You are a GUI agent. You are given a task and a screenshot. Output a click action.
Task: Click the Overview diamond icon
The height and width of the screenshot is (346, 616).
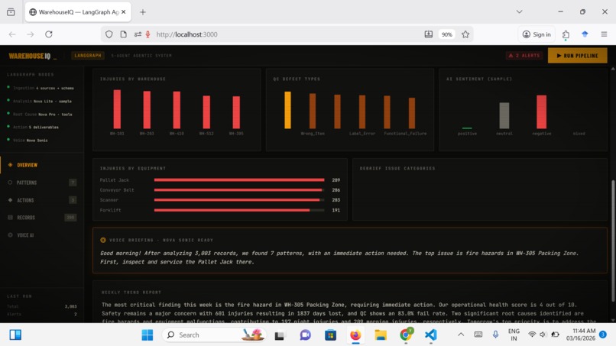pos(10,165)
